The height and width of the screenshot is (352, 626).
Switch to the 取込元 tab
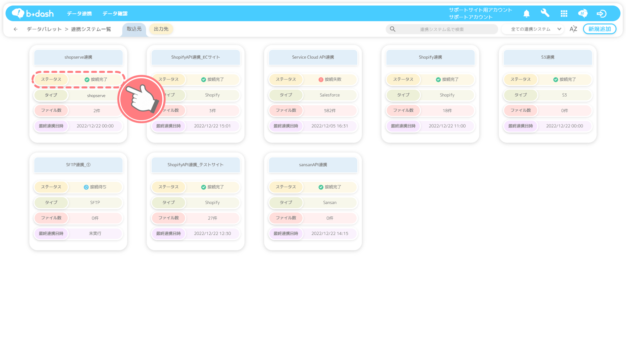(134, 29)
